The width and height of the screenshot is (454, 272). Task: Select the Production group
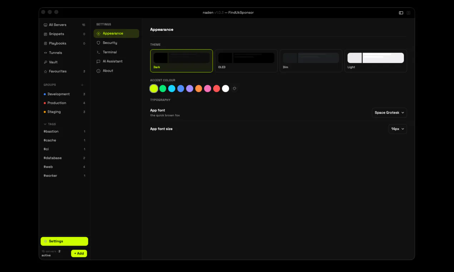tap(64, 103)
